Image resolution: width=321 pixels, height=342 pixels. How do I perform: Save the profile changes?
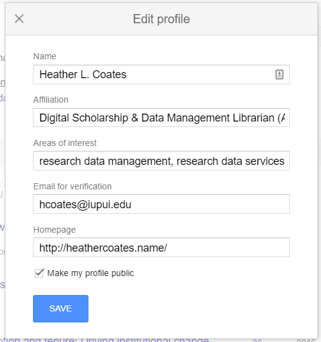(x=60, y=308)
